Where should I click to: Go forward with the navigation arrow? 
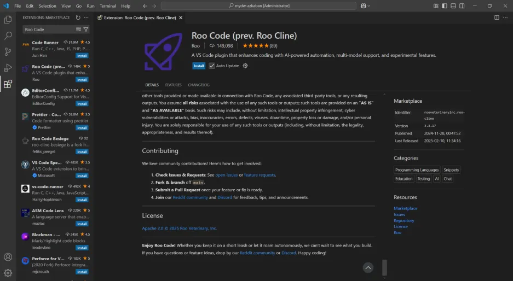point(154,6)
